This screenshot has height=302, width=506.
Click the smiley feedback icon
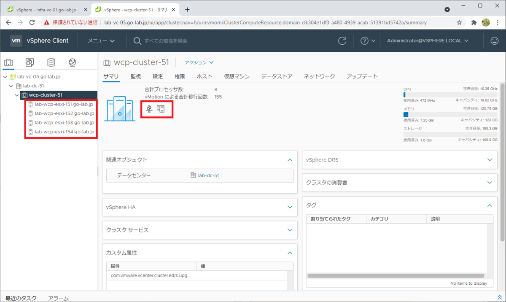click(x=495, y=41)
